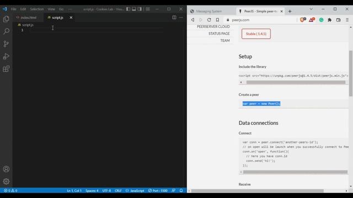Viewport: 353px width, 198px height.
Task: Expand the hidden menu bar items
Action: click(70, 9)
